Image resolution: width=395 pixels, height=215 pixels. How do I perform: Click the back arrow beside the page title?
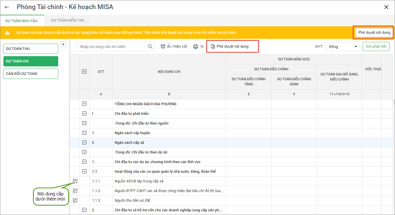tap(7, 7)
